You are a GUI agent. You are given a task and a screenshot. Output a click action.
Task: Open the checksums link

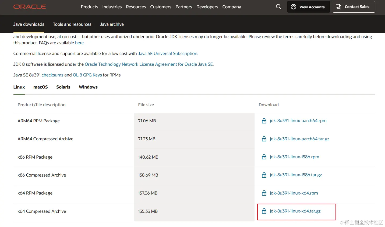52,75
